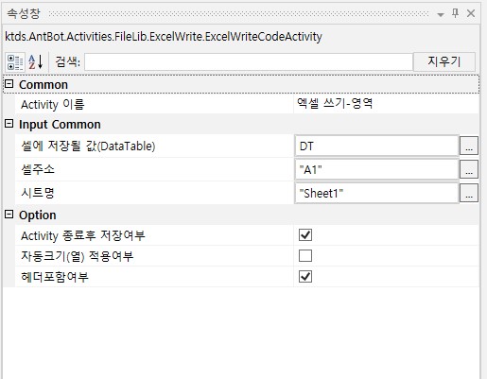Edit the "A1" cell address field
This screenshot has width=487, height=379.
coord(376,169)
